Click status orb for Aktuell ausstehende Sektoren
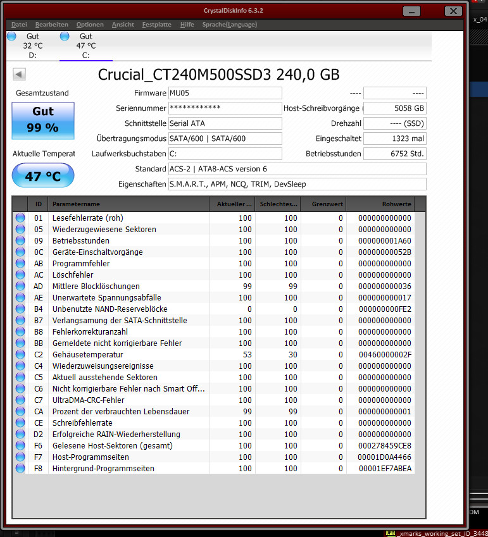The width and height of the screenshot is (488, 537). click(x=20, y=377)
